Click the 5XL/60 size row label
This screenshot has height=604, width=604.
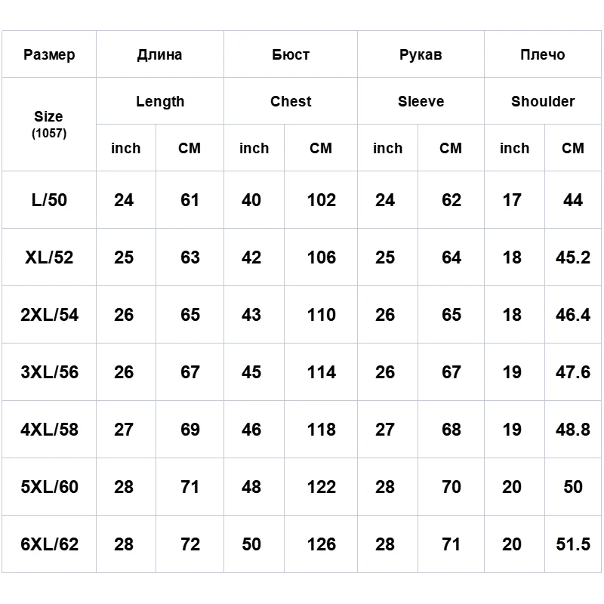[49, 487]
